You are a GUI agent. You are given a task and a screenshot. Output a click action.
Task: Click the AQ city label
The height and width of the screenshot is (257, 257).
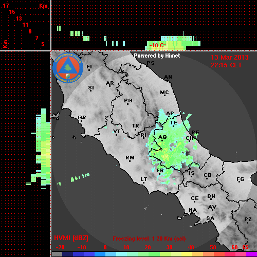point(162,137)
